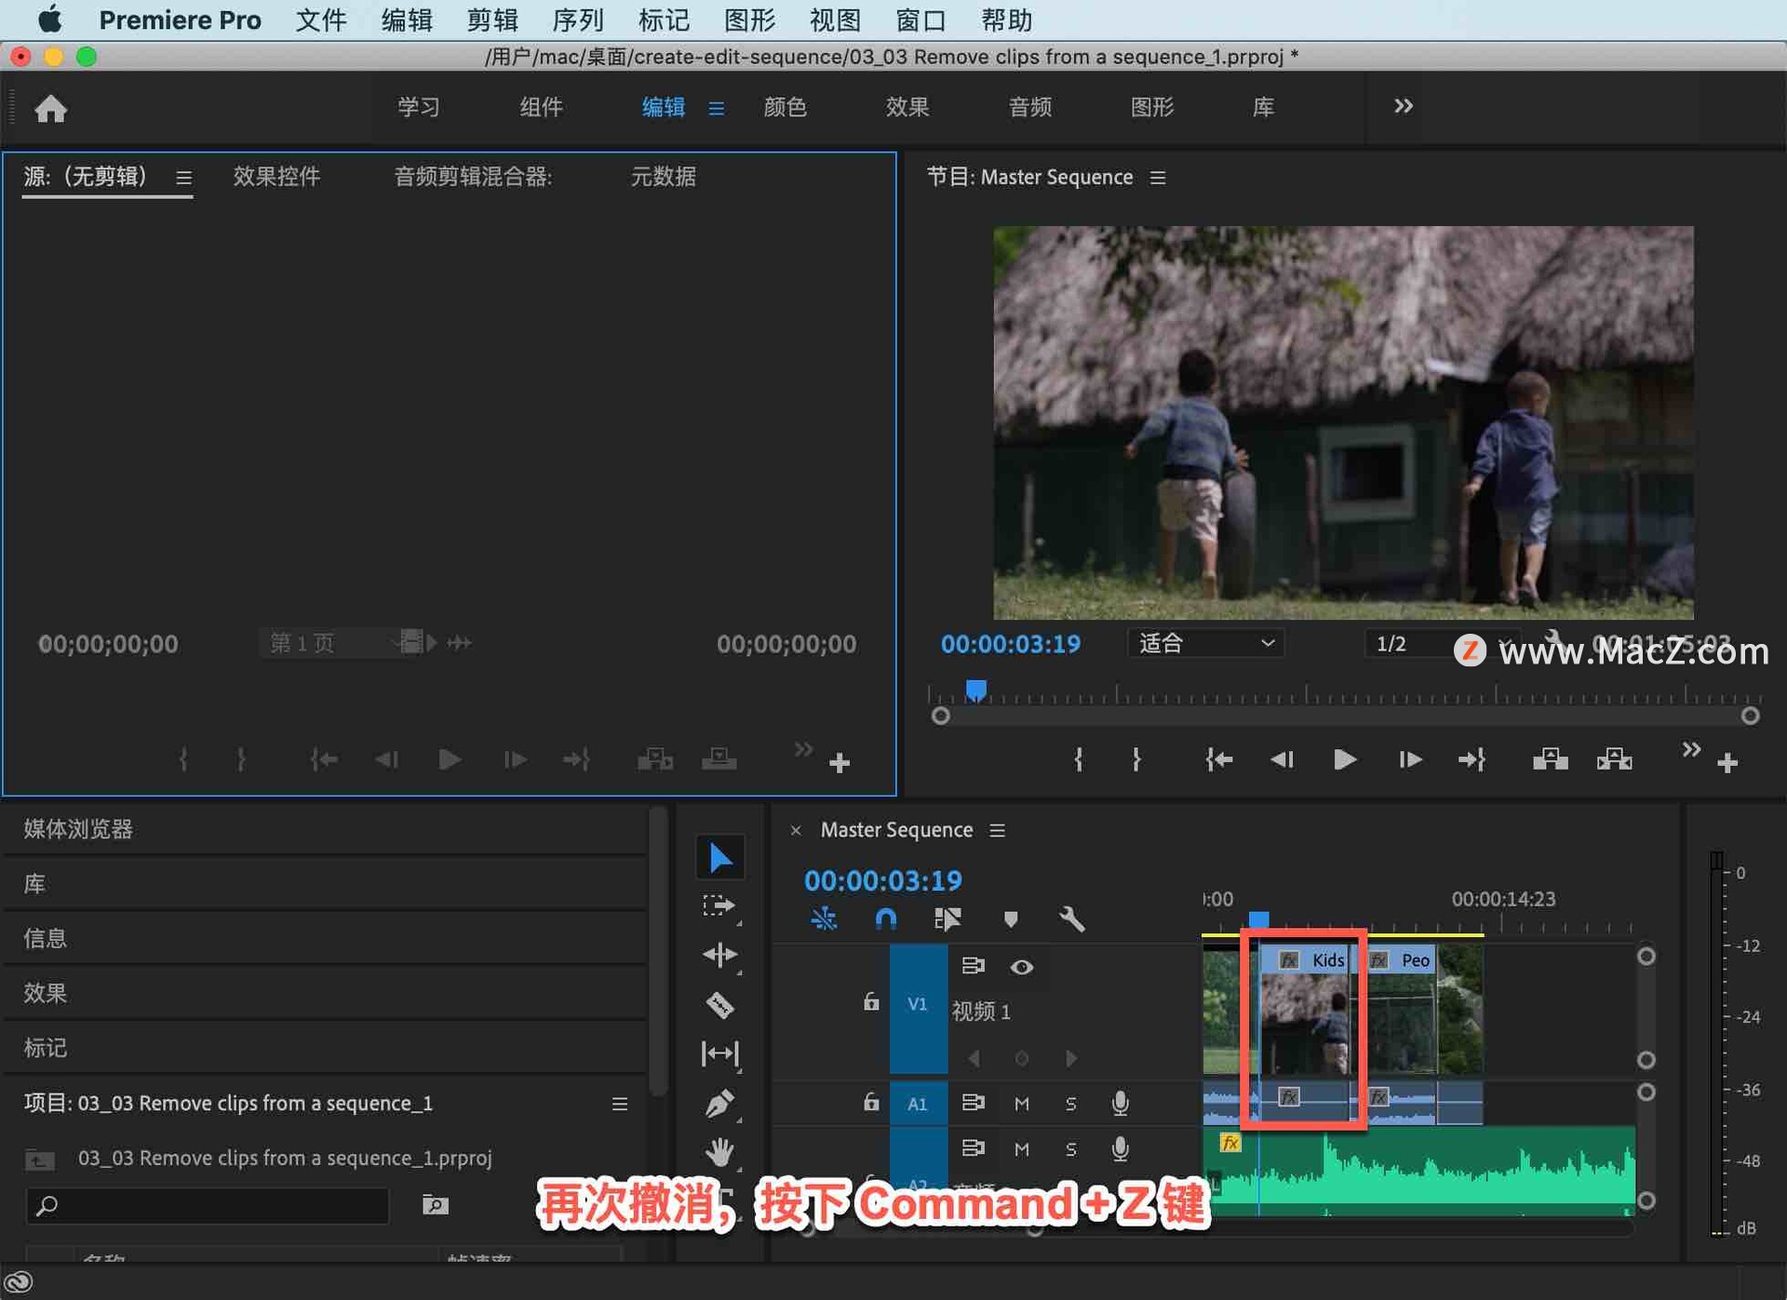Toggle sync lock for V1 track
Screen dimensions: 1787x1300
pyautogui.click(x=973, y=966)
